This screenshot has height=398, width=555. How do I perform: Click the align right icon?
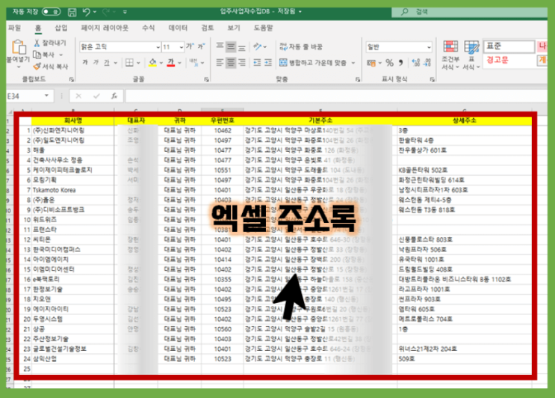click(x=242, y=63)
